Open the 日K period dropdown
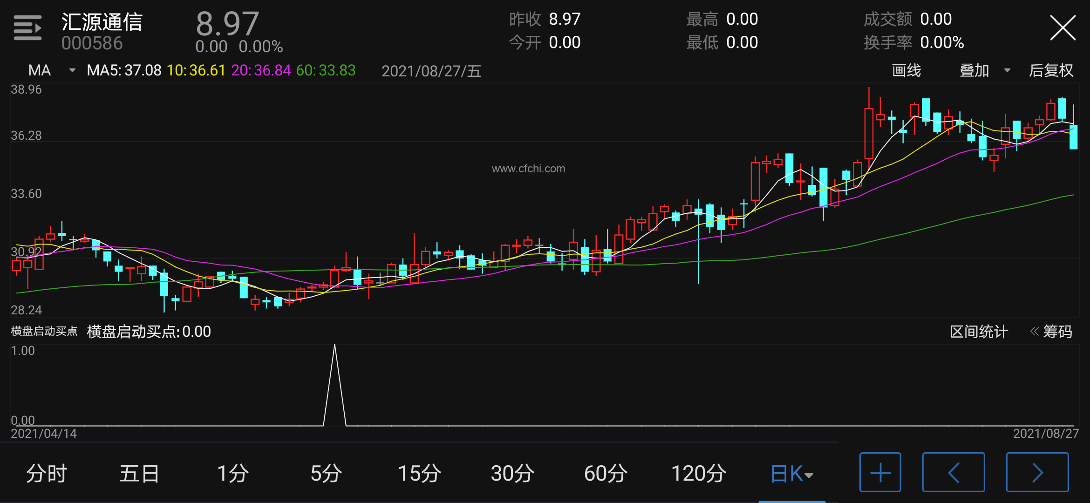This screenshot has width=1090, height=503. coord(791,474)
